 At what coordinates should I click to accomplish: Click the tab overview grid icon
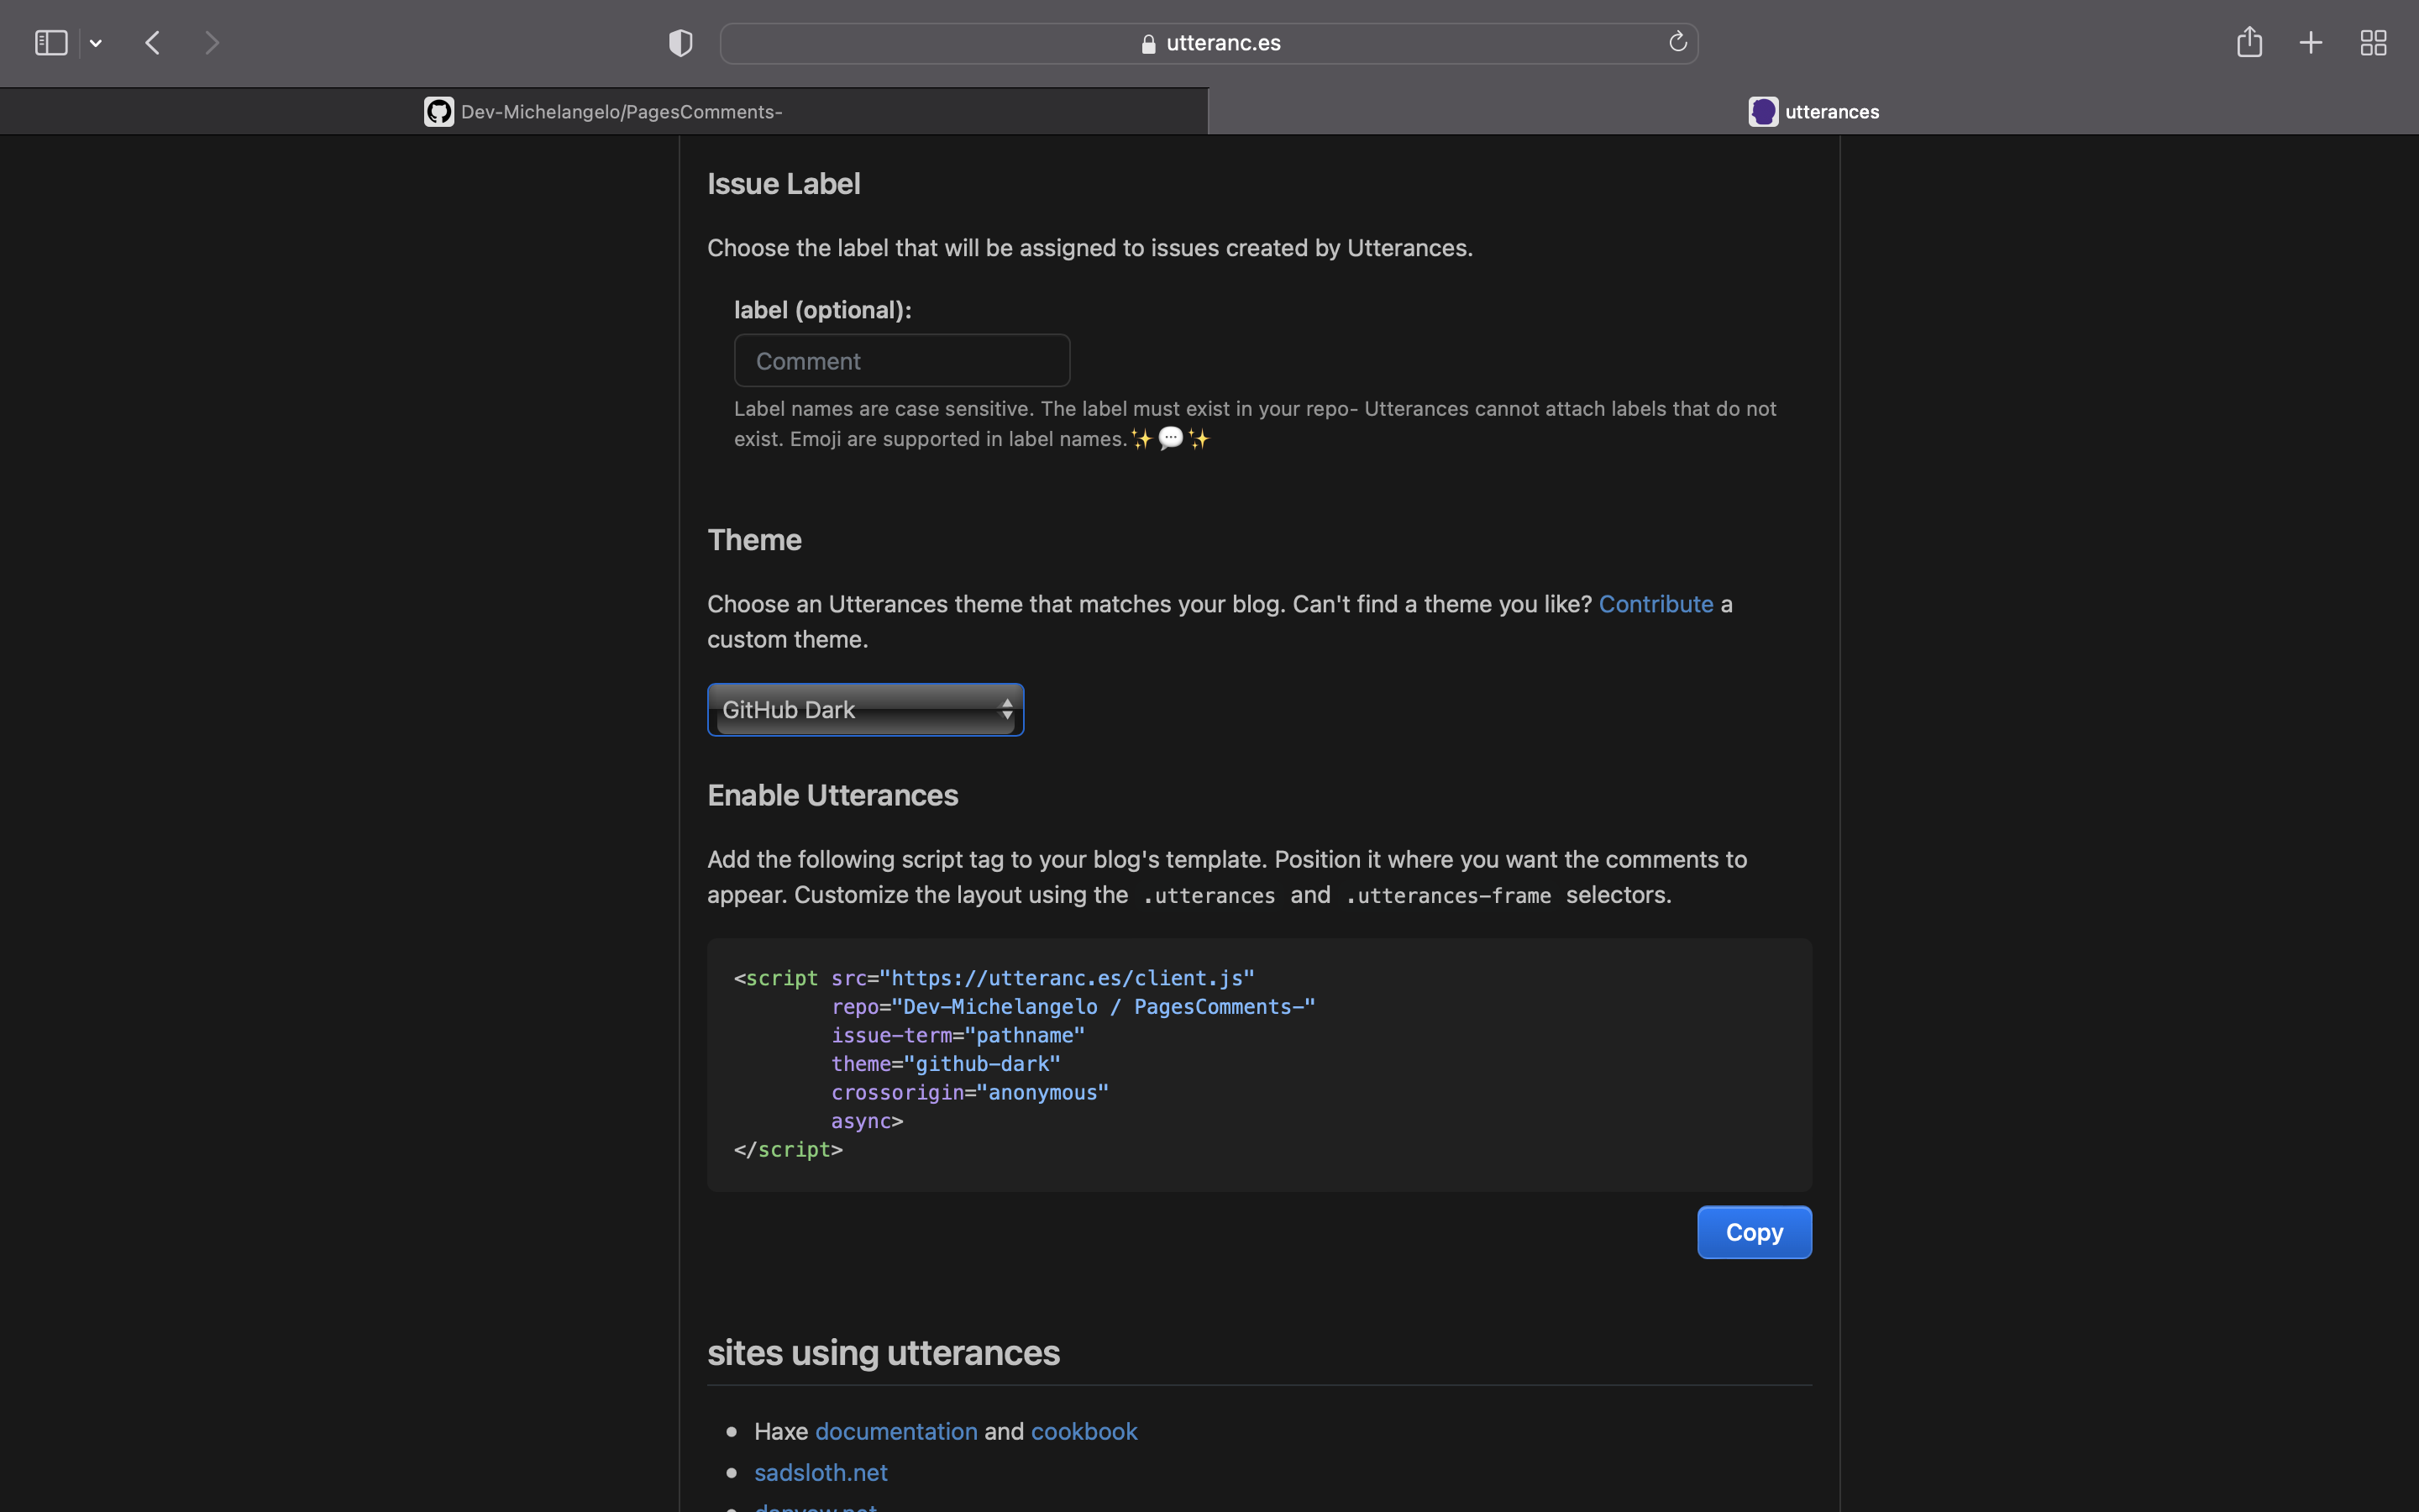pyautogui.click(x=2373, y=42)
